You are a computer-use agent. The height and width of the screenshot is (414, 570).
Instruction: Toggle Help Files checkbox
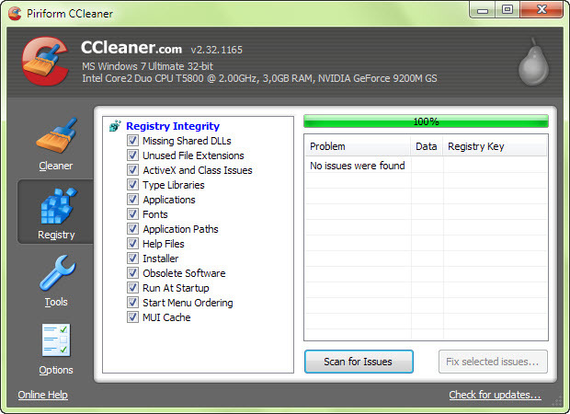point(132,244)
